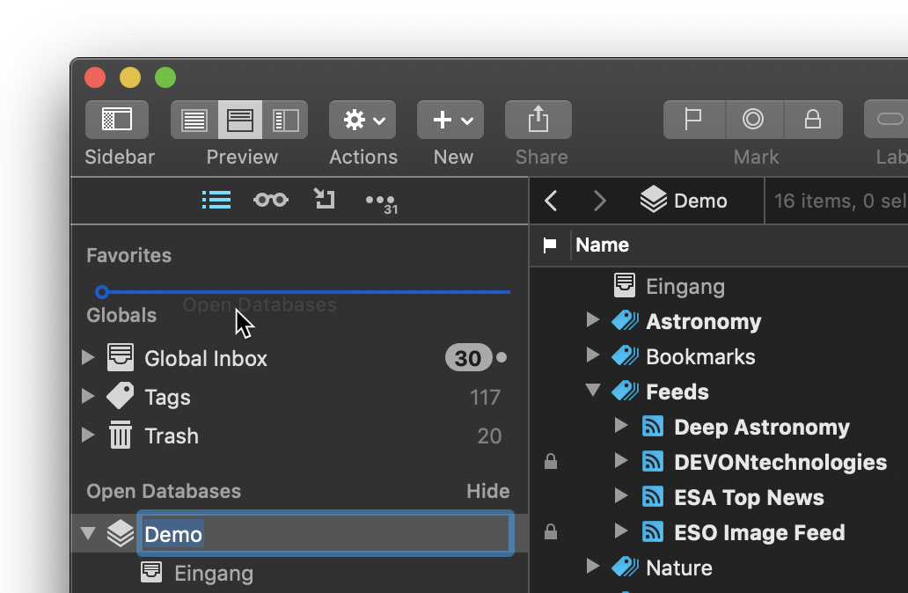The height and width of the screenshot is (593, 908).
Task: Go forward with the right chevron
Action: point(600,201)
